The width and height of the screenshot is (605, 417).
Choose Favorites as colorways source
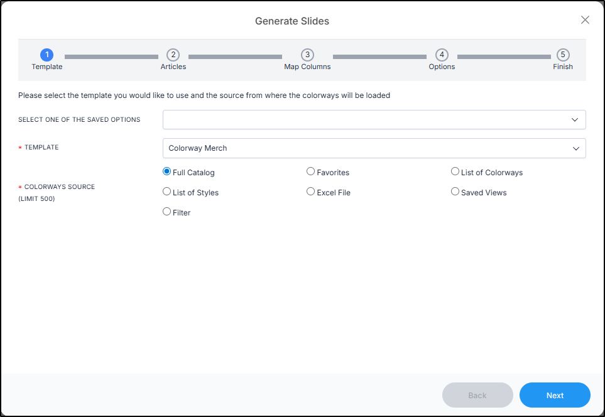tap(310, 171)
